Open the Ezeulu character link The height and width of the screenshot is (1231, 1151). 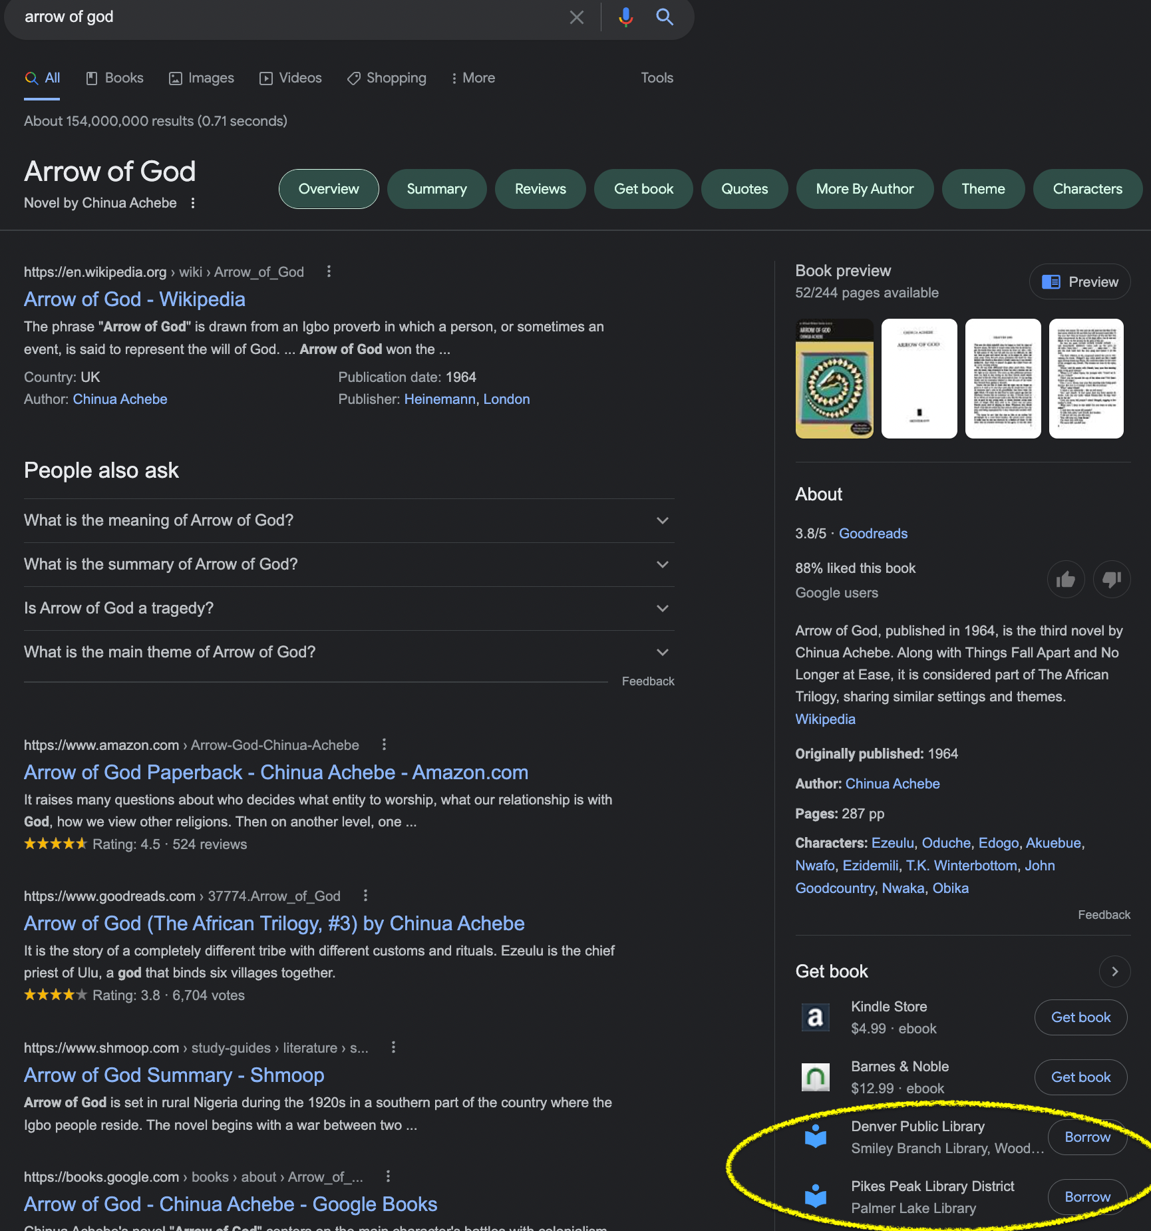click(893, 843)
